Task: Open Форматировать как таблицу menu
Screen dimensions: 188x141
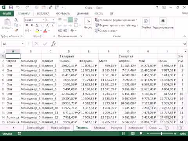Action: click(x=116, y=25)
